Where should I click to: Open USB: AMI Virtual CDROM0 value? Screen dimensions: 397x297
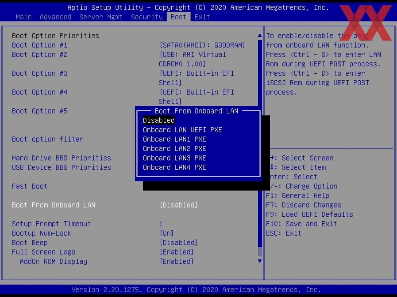(x=193, y=59)
